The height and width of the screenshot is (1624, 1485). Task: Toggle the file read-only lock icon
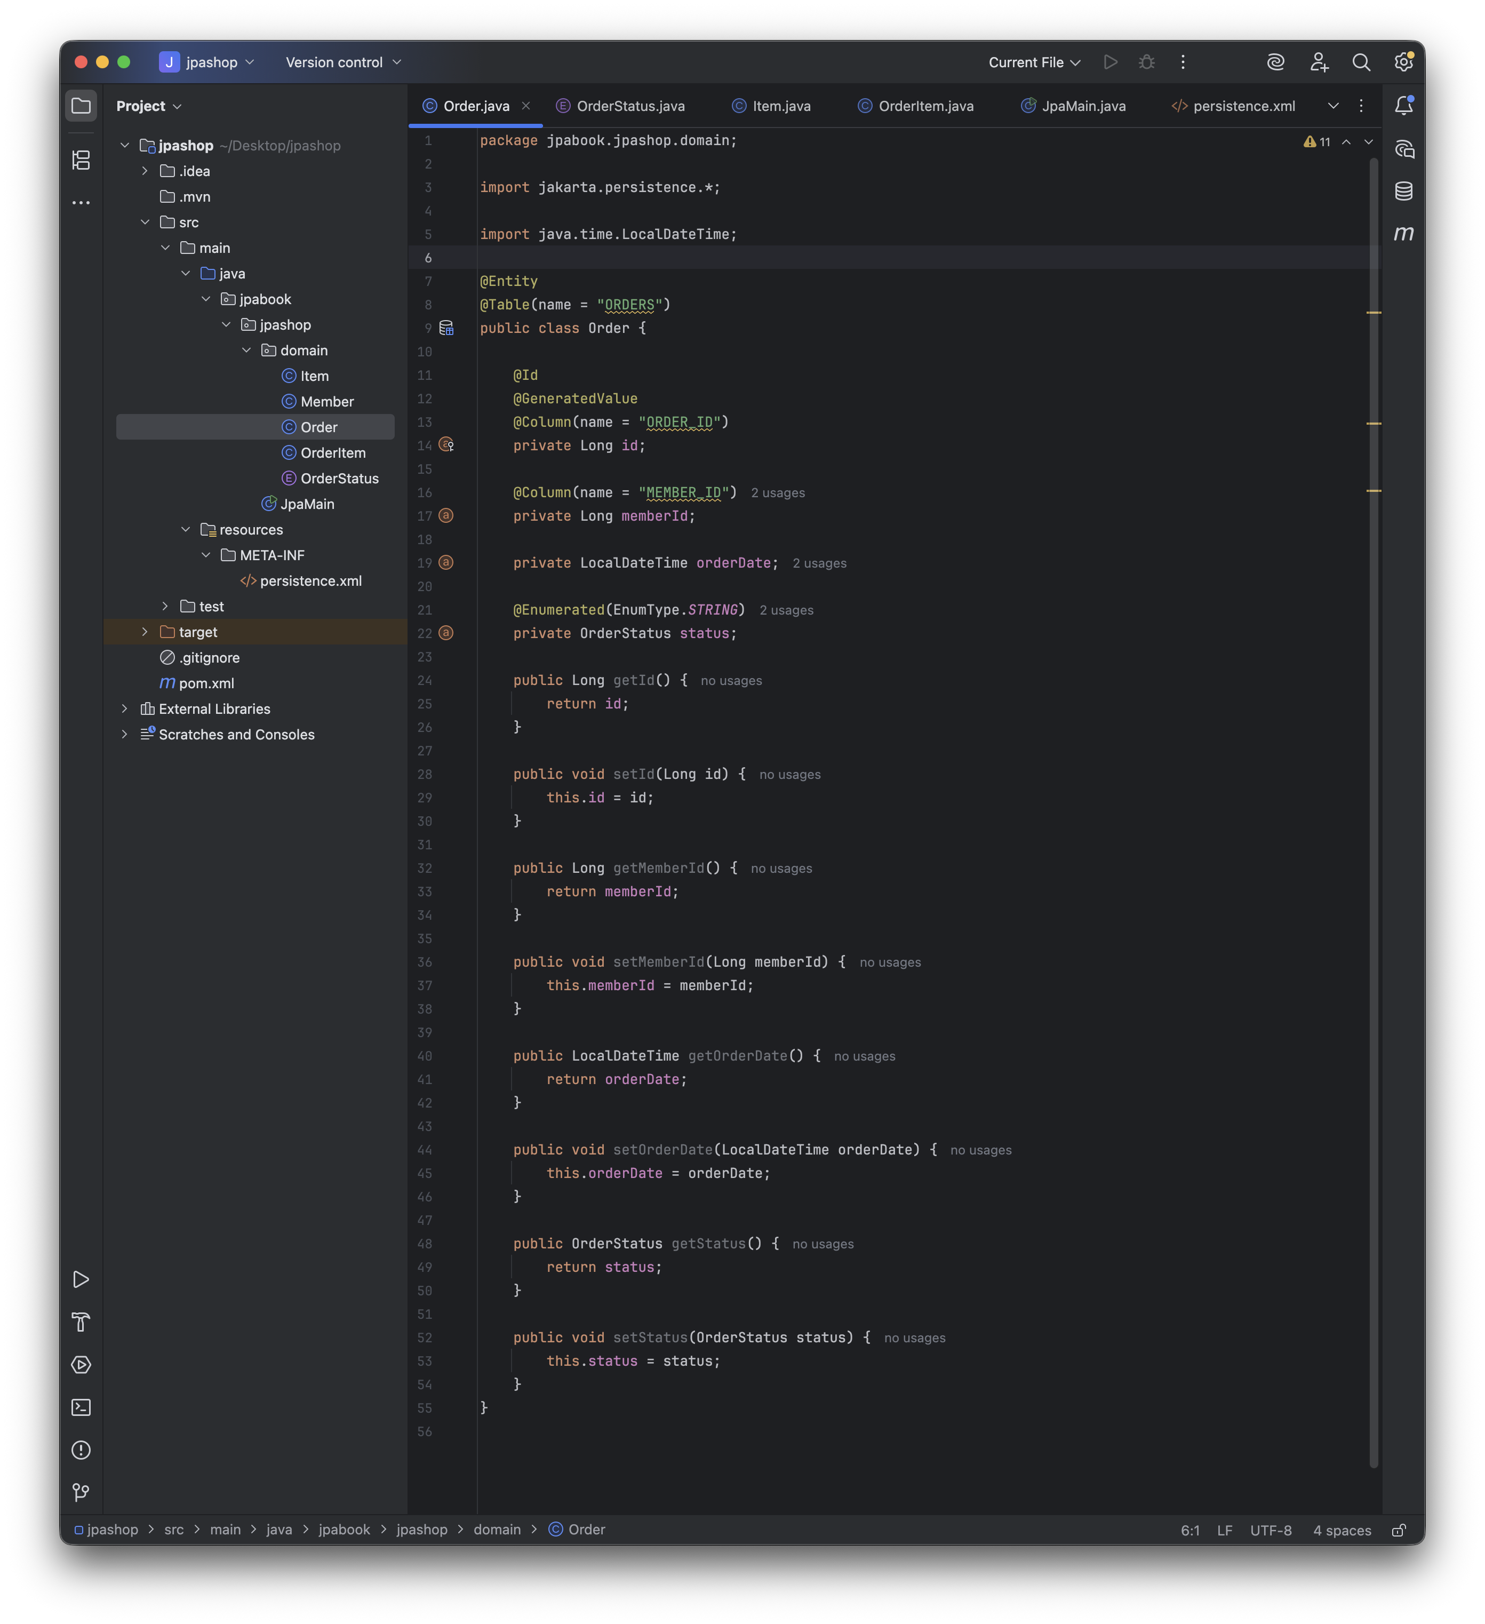click(1399, 1530)
